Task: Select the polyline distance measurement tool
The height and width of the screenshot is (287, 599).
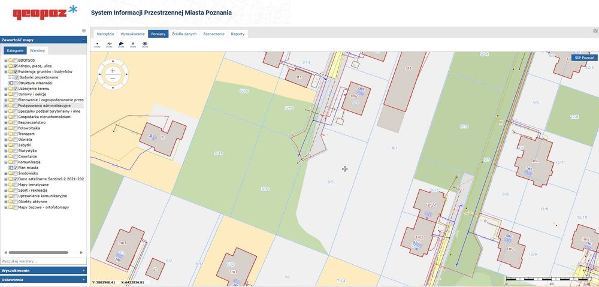Action: pos(109,45)
